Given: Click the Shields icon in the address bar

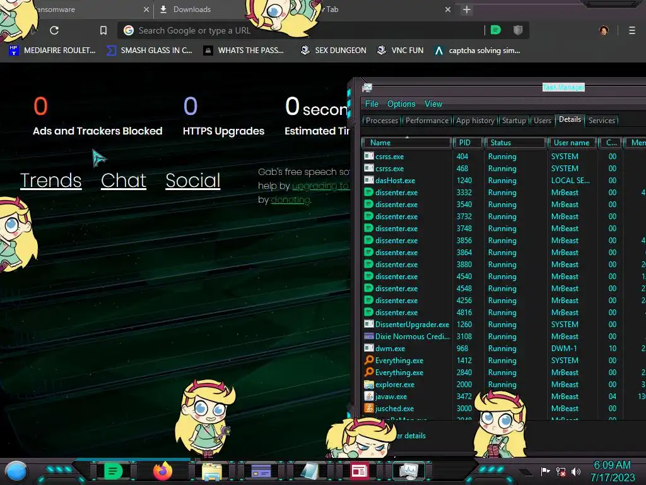Looking at the screenshot, I should (518, 30).
